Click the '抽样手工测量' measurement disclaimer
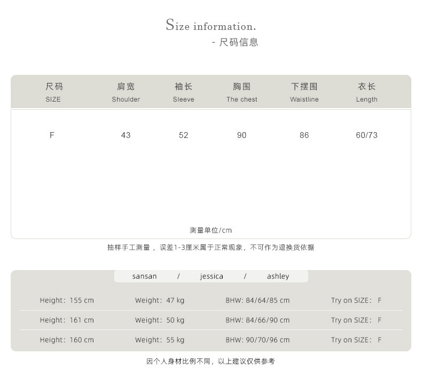This screenshot has height=377, width=422. point(210,248)
